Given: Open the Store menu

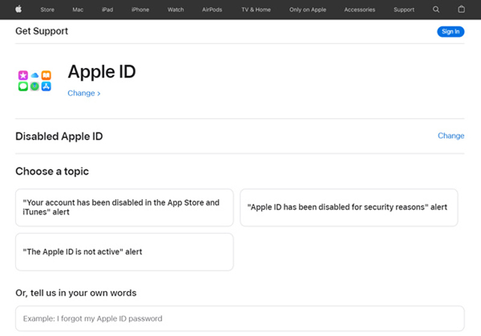Looking at the screenshot, I should (47, 10).
